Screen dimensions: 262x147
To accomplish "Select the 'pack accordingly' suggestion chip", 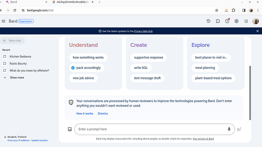I will click(x=87, y=68).
